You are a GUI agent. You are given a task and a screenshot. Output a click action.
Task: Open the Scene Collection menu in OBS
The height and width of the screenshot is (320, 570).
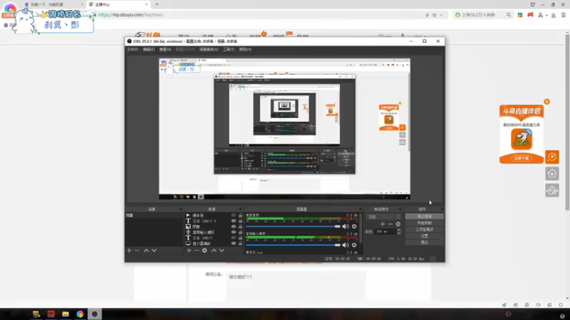pos(209,49)
